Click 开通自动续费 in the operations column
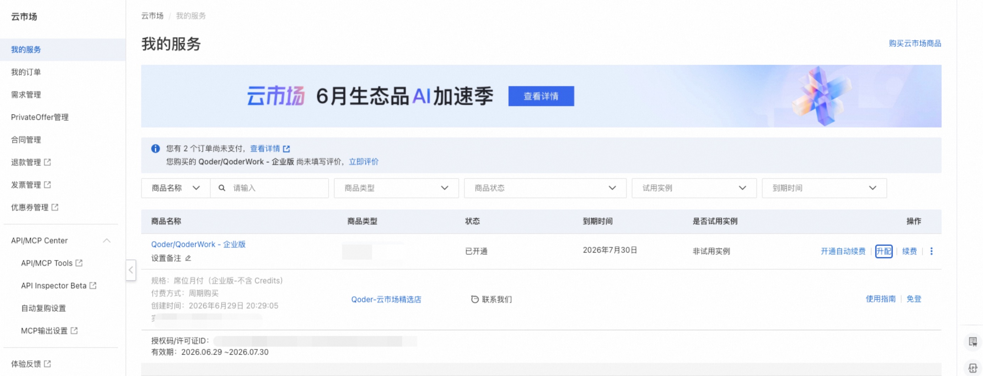The image size is (983, 376). pyautogui.click(x=843, y=251)
